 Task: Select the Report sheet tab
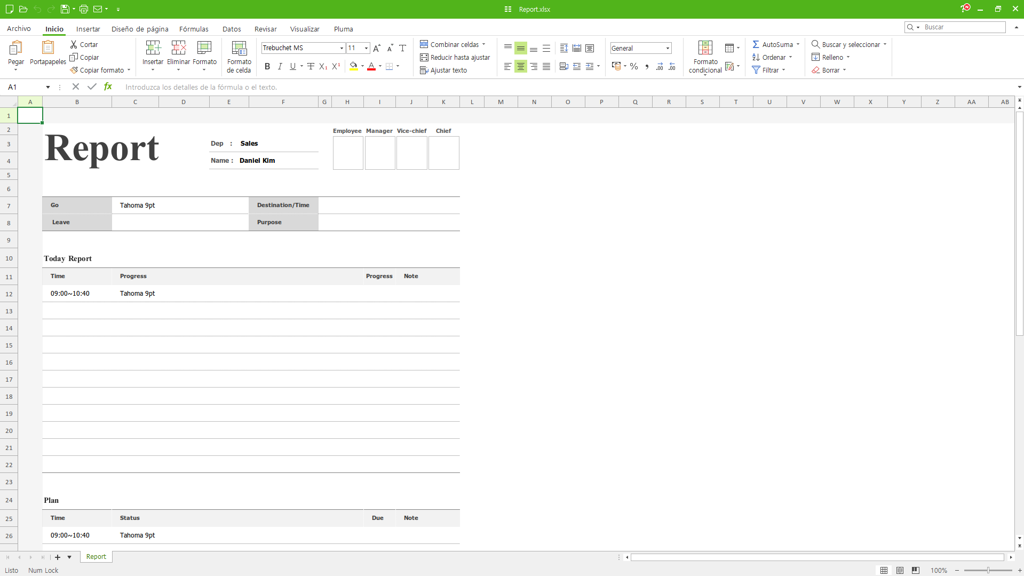click(x=96, y=557)
